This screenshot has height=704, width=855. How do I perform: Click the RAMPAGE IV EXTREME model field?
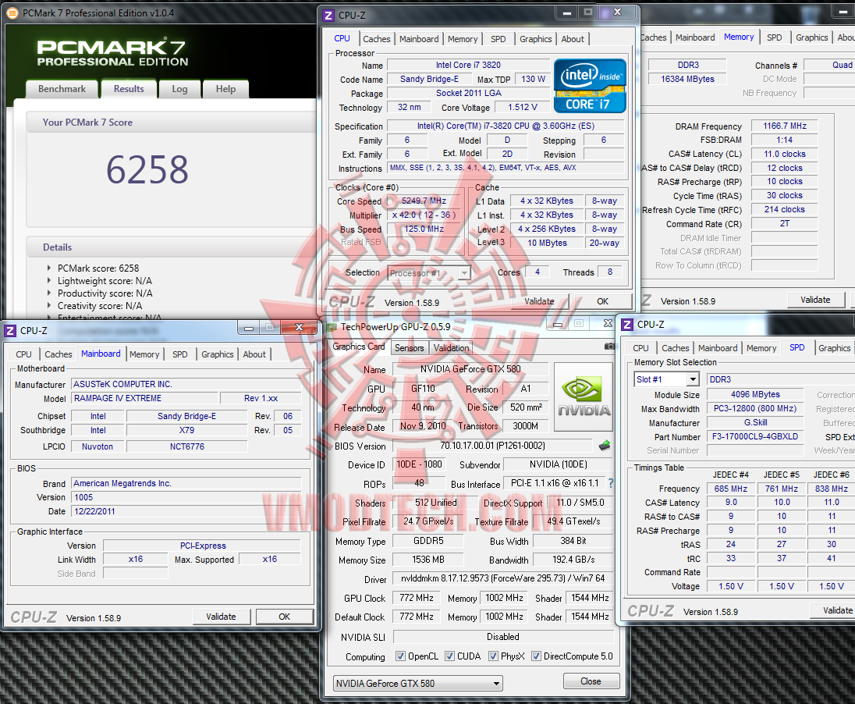(144, 398)
